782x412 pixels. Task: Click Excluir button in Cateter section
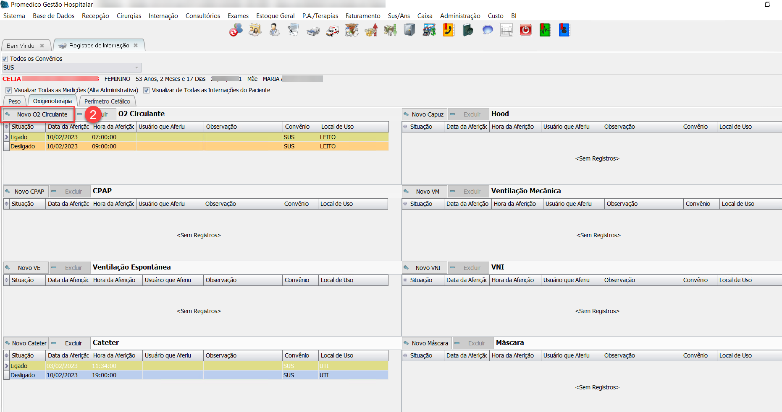coord(70,343)
